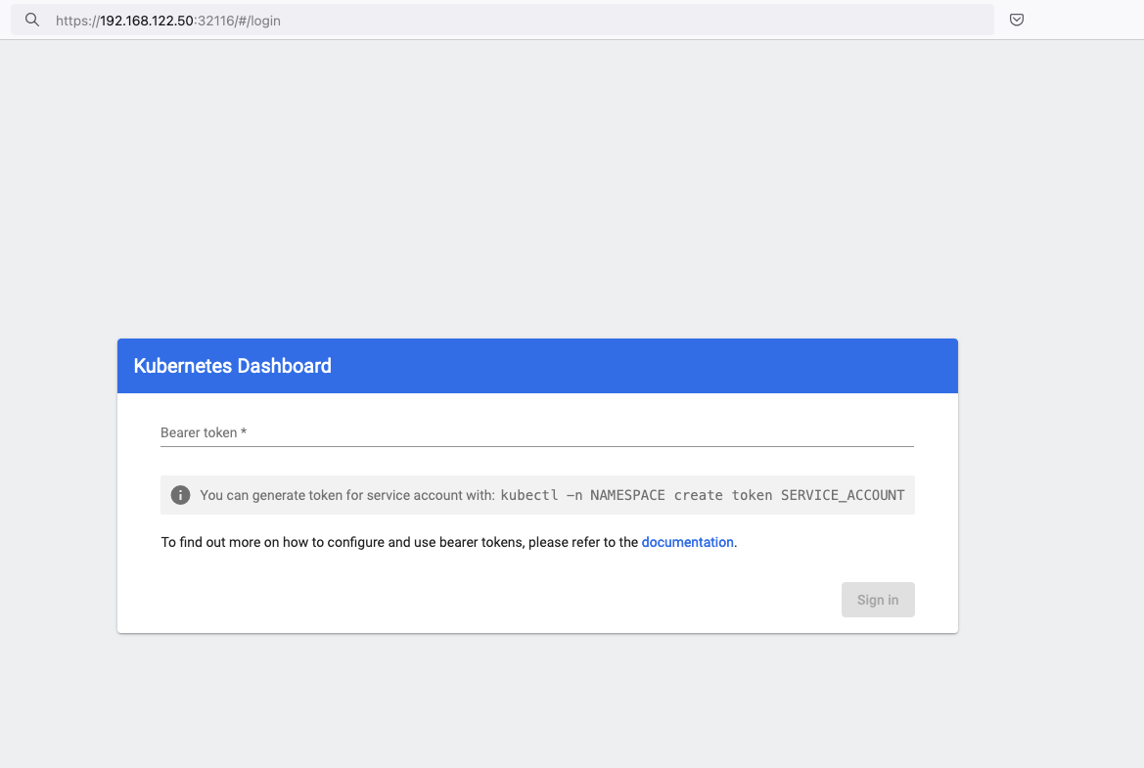Click the Pocket save icon
1144x768 pixels.
point(1017,20)
